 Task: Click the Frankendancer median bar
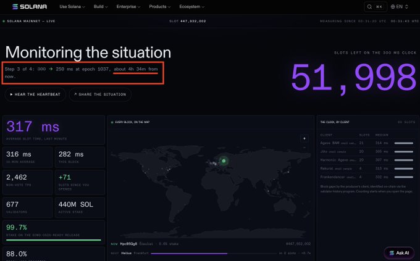[x=404, y=177]
